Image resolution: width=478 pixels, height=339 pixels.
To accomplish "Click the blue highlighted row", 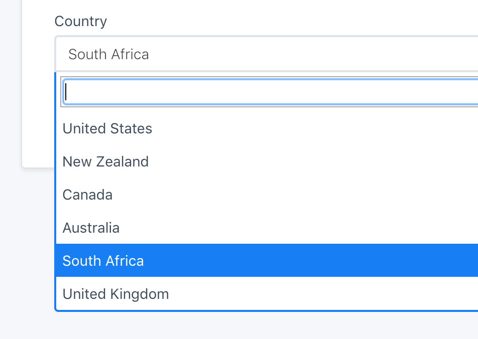I will tap(201, 261).
